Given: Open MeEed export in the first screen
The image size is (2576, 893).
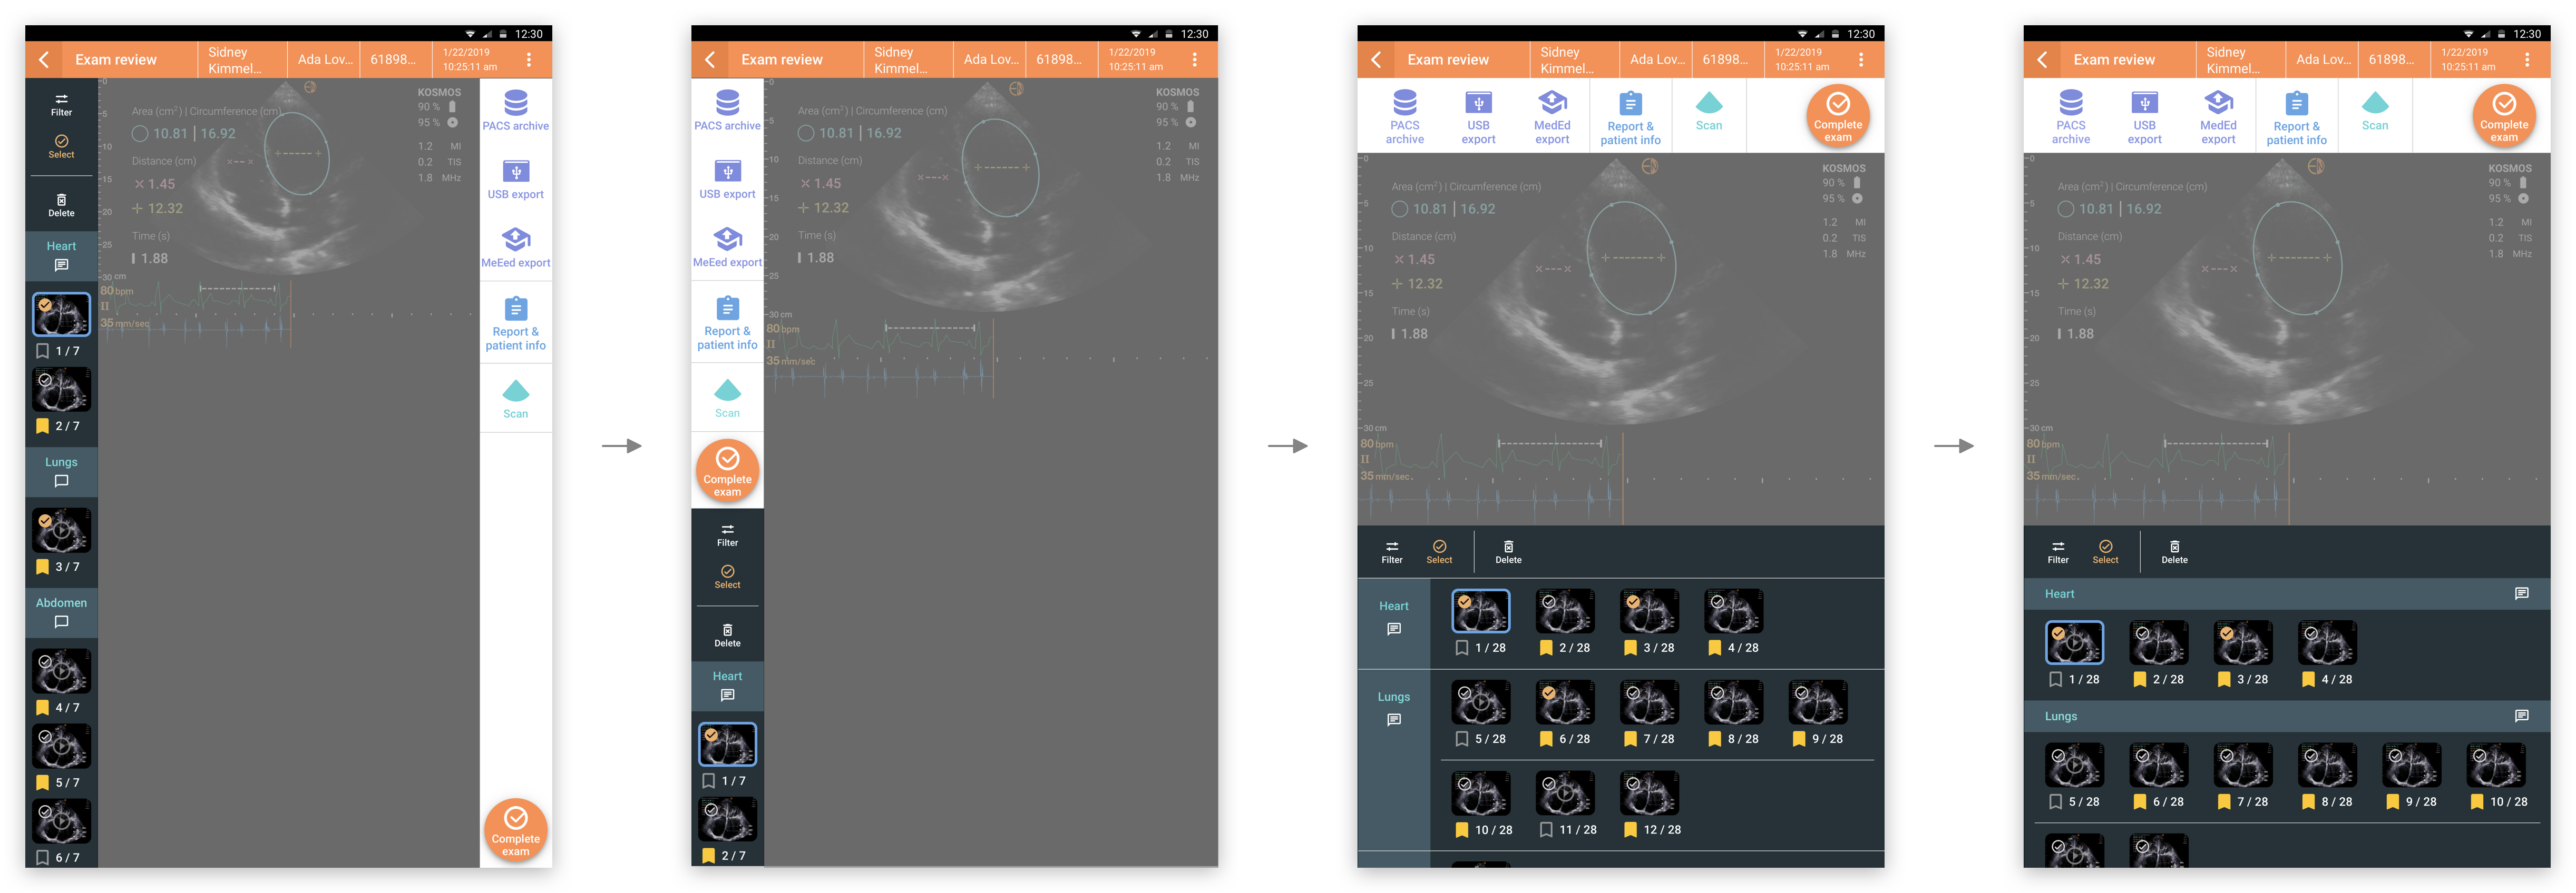Looking at the screenshot, I should pos(515,247).
